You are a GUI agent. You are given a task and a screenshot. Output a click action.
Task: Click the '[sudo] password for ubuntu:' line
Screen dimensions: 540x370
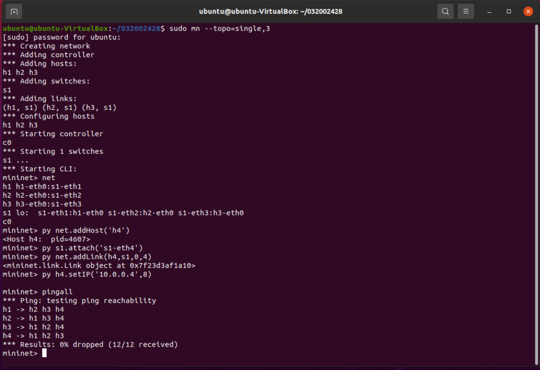[62, 37]
